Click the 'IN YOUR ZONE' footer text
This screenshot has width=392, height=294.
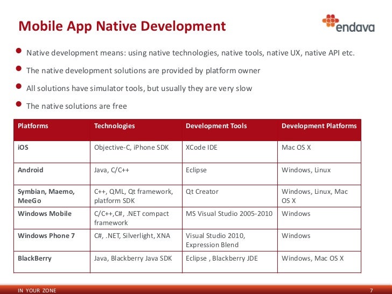tap(37, 291)
